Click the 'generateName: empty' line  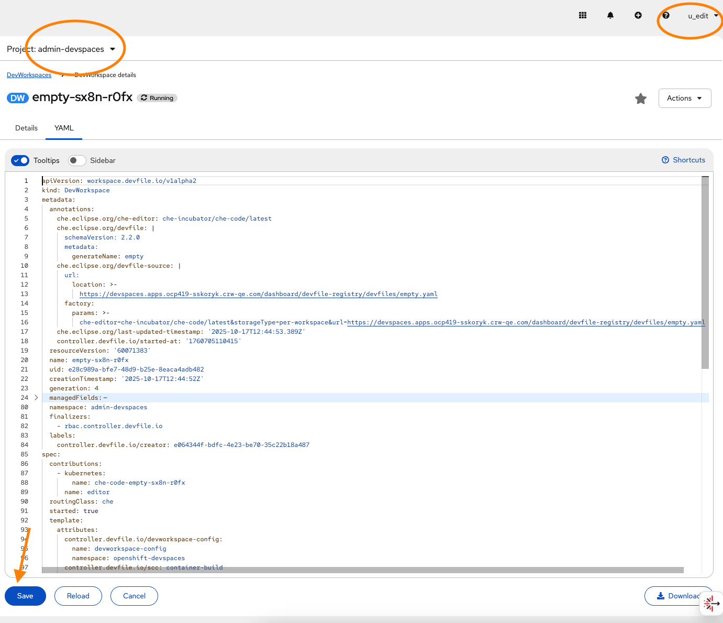(107, 256)
